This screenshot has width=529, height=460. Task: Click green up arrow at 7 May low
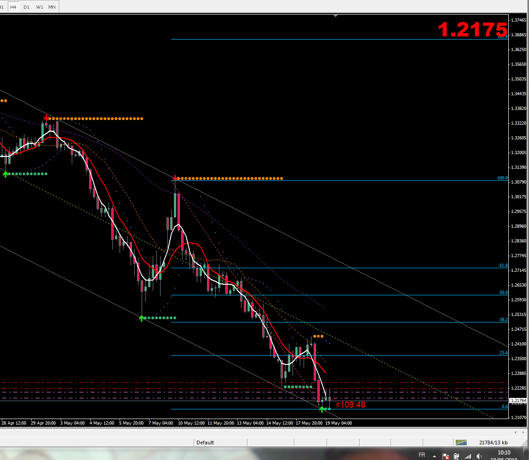(142, 318)
